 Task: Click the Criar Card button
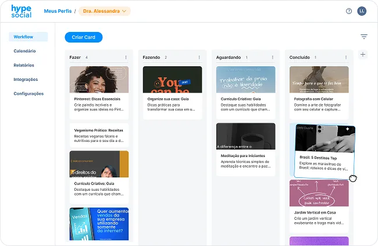pos(84,37)
